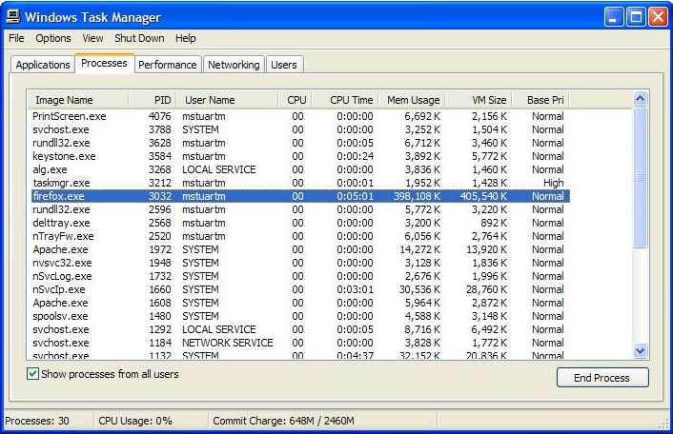
Task: Open the Users tab
Action: (x=284, y=65)
